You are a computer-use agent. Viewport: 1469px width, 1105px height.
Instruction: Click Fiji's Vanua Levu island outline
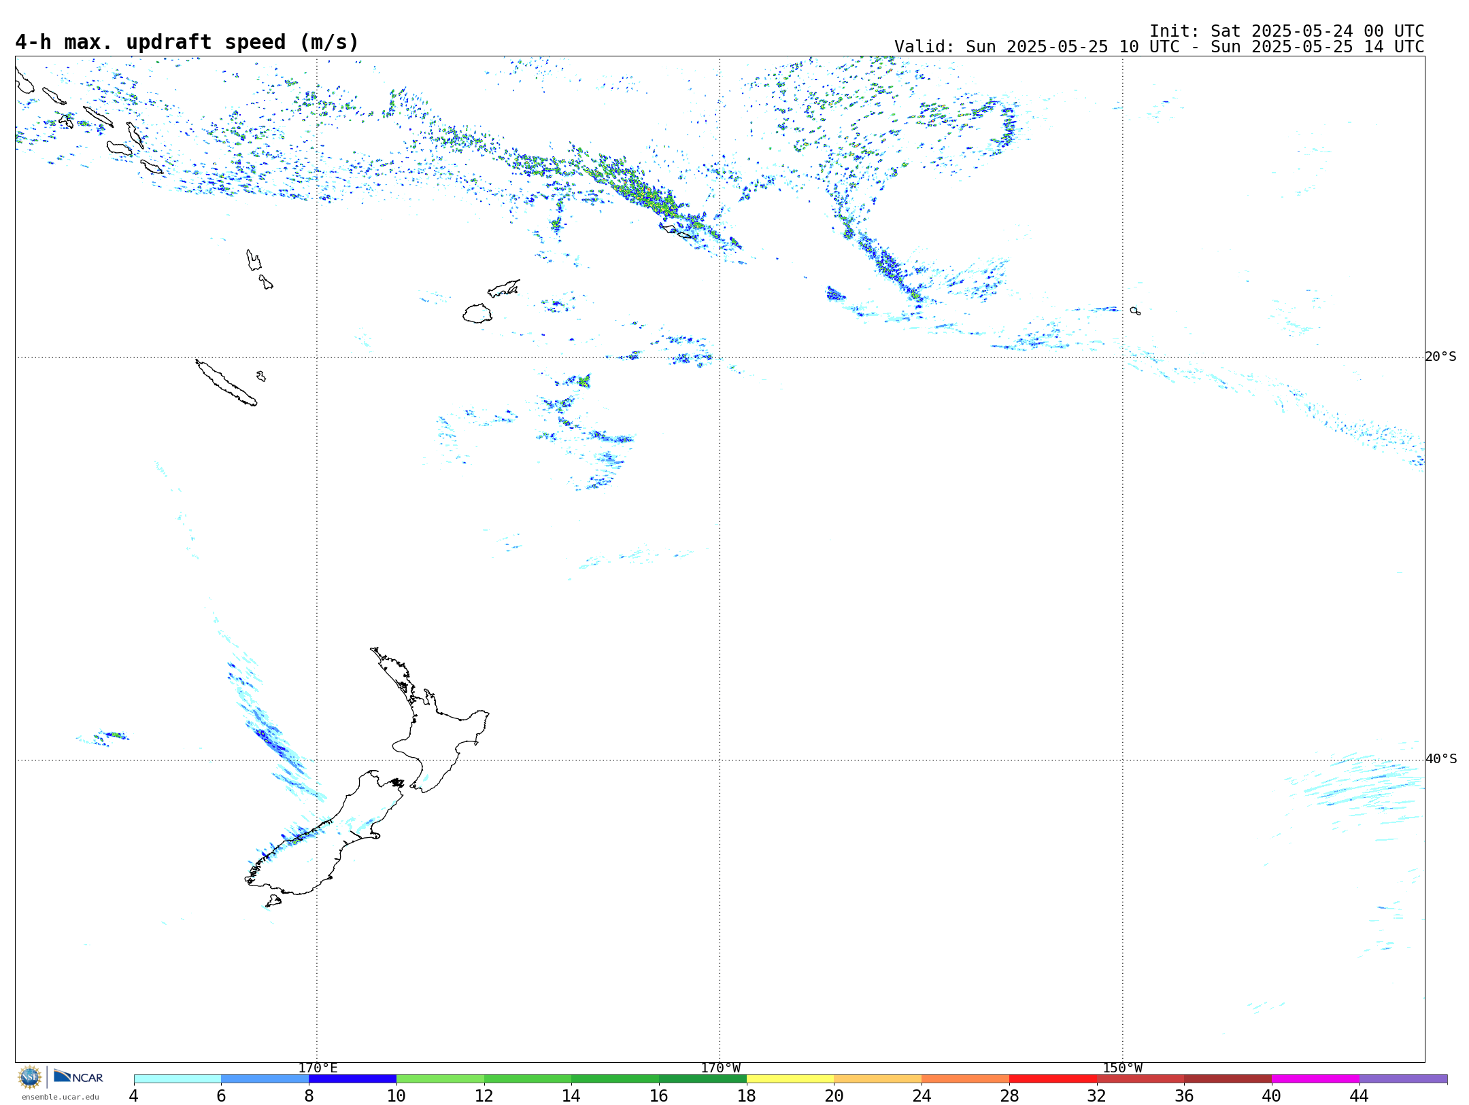point(504,288)
